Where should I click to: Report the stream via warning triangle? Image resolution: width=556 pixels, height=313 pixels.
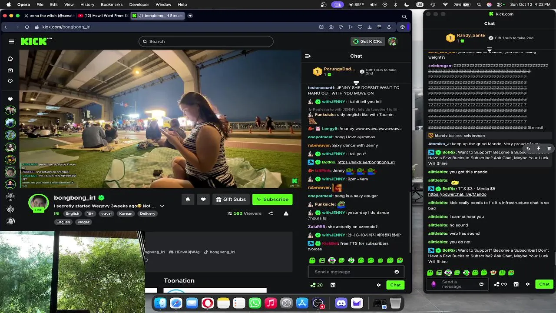(x=286, y=213)
